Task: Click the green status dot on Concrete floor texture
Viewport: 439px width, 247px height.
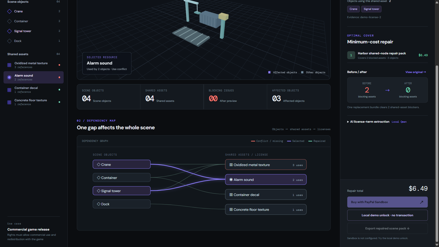Action: coord(59,102)
